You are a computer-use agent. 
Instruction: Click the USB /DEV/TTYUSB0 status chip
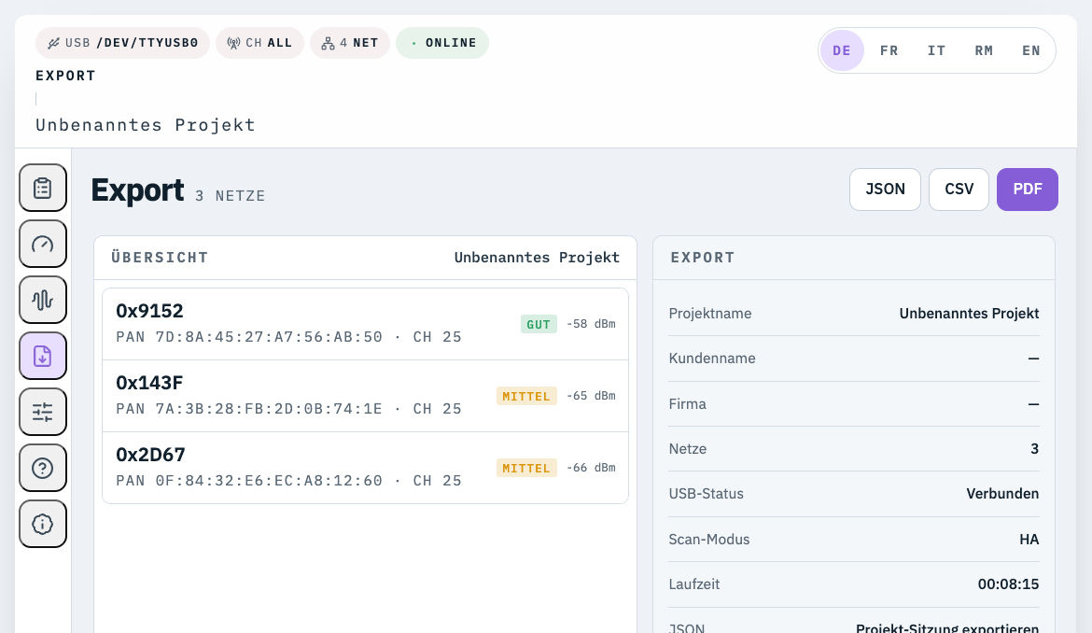[x=122, y=42]
